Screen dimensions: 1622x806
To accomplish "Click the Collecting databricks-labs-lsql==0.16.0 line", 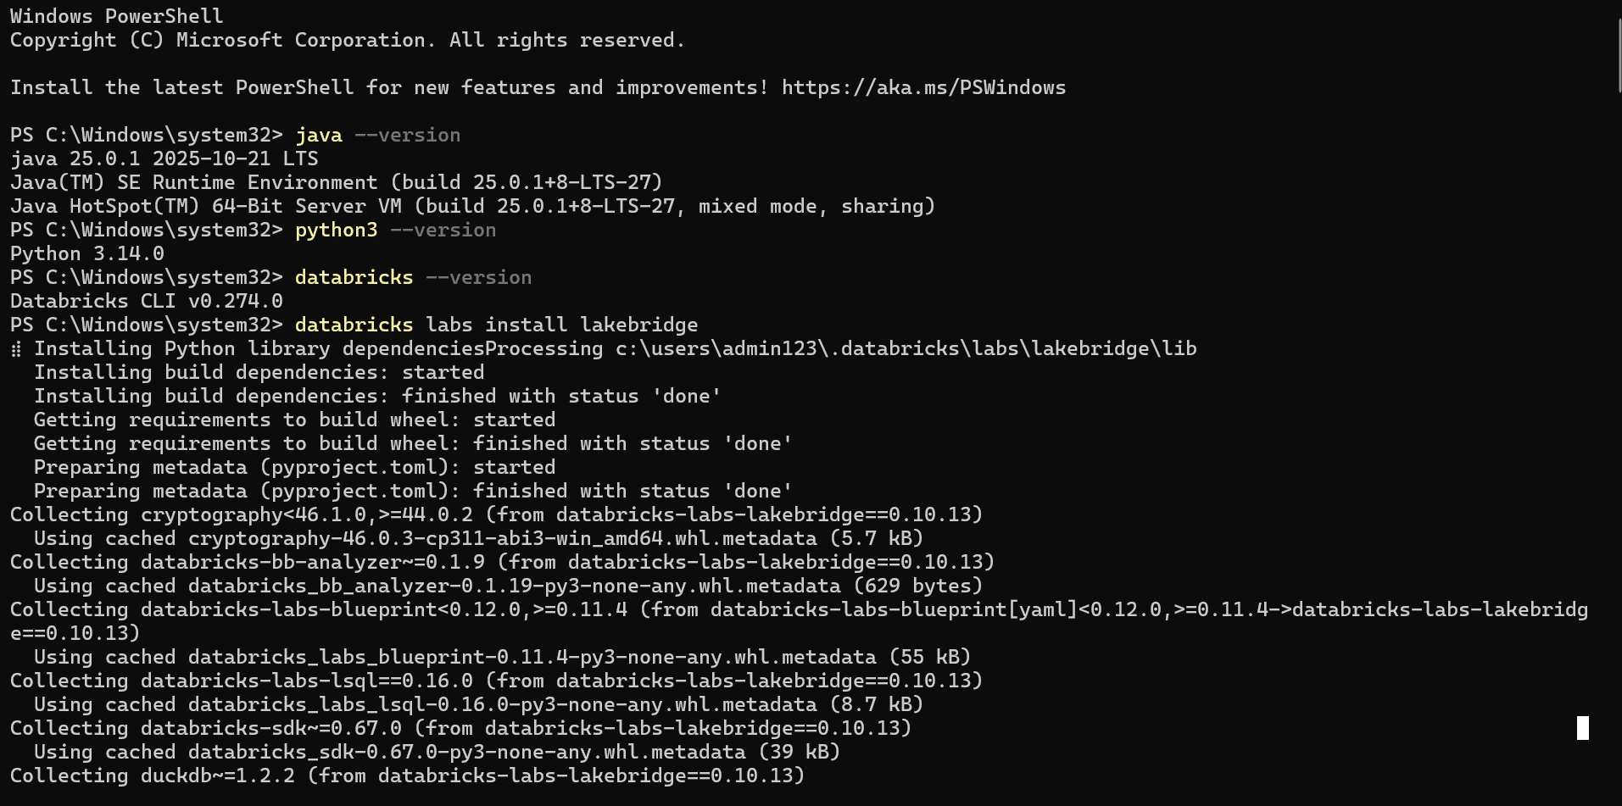I will click(496, 681).
